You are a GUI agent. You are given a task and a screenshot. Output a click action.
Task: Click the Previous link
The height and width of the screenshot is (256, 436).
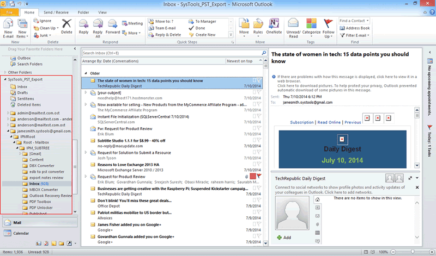[x=353, y=122]
